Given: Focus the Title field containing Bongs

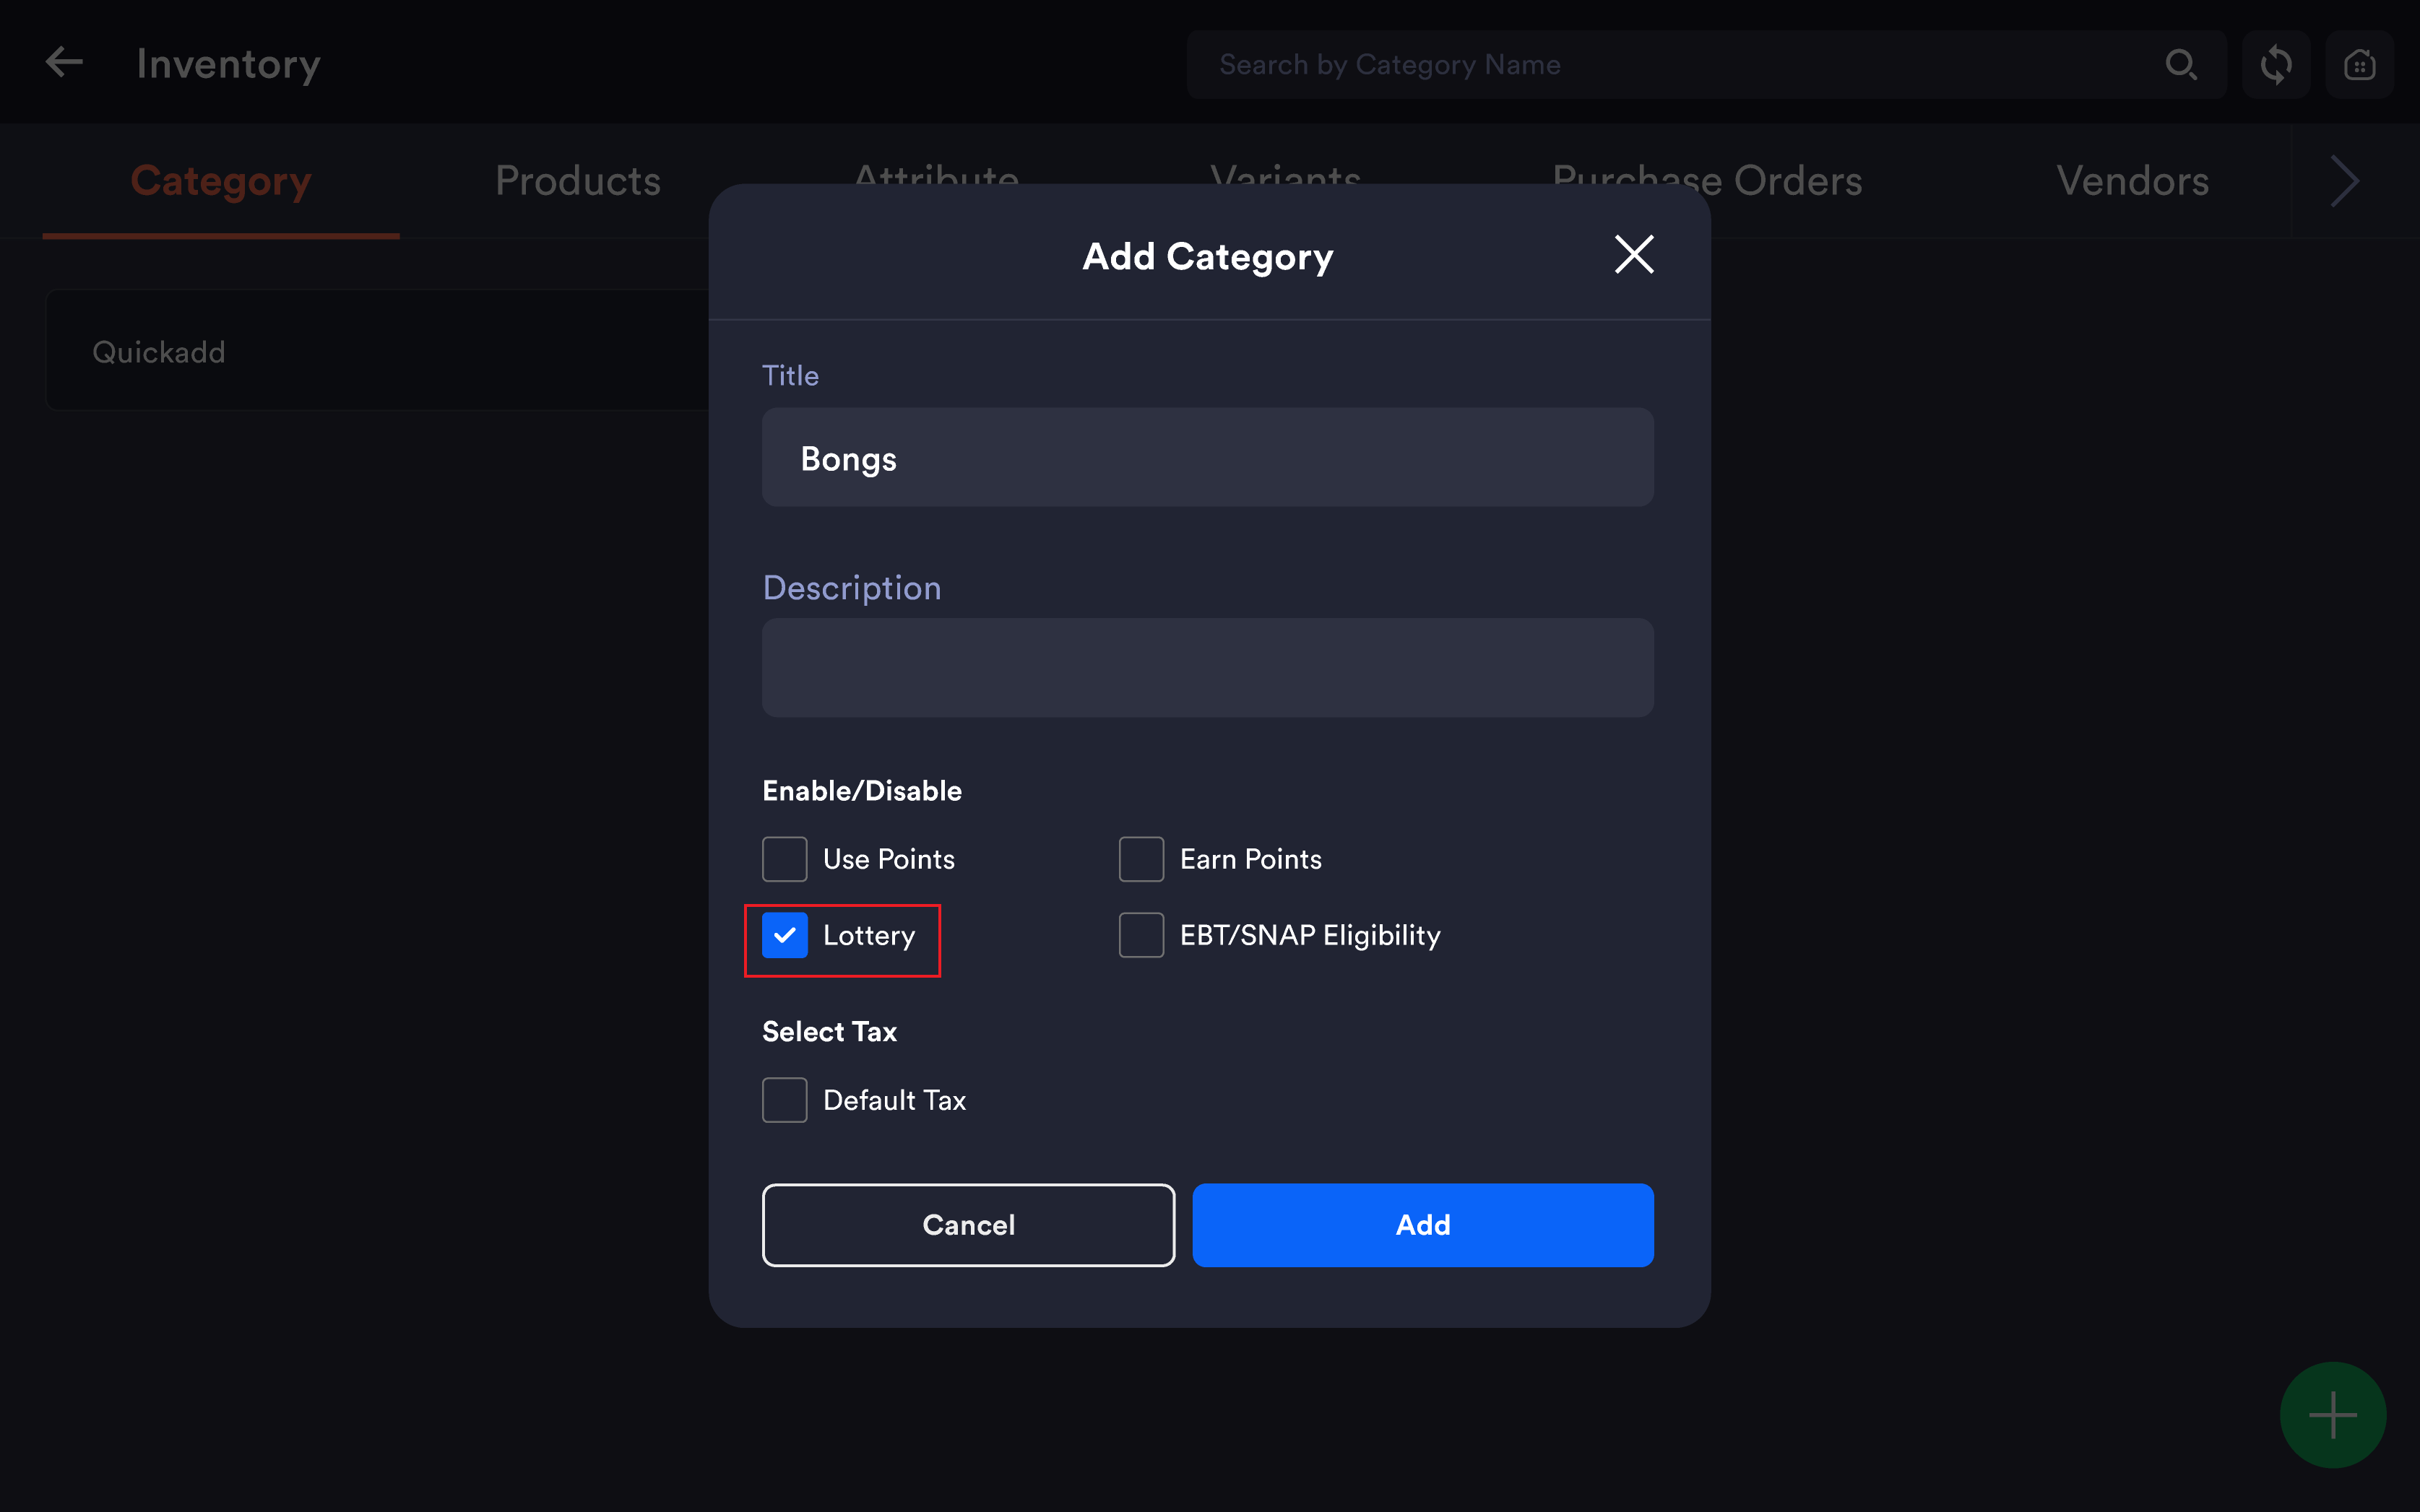Looking at the screenshot, I should pyautogui.click(x=1208, y=457).
